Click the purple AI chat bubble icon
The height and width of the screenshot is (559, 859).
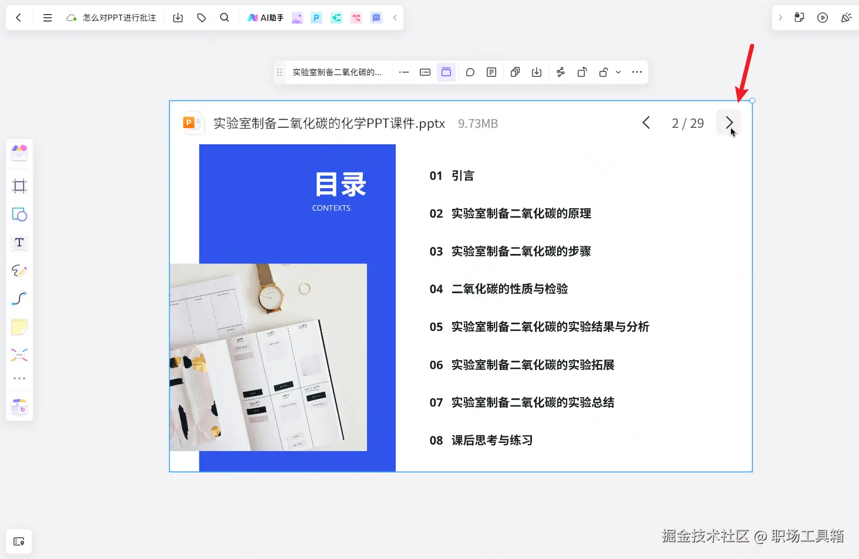[376, 18]
